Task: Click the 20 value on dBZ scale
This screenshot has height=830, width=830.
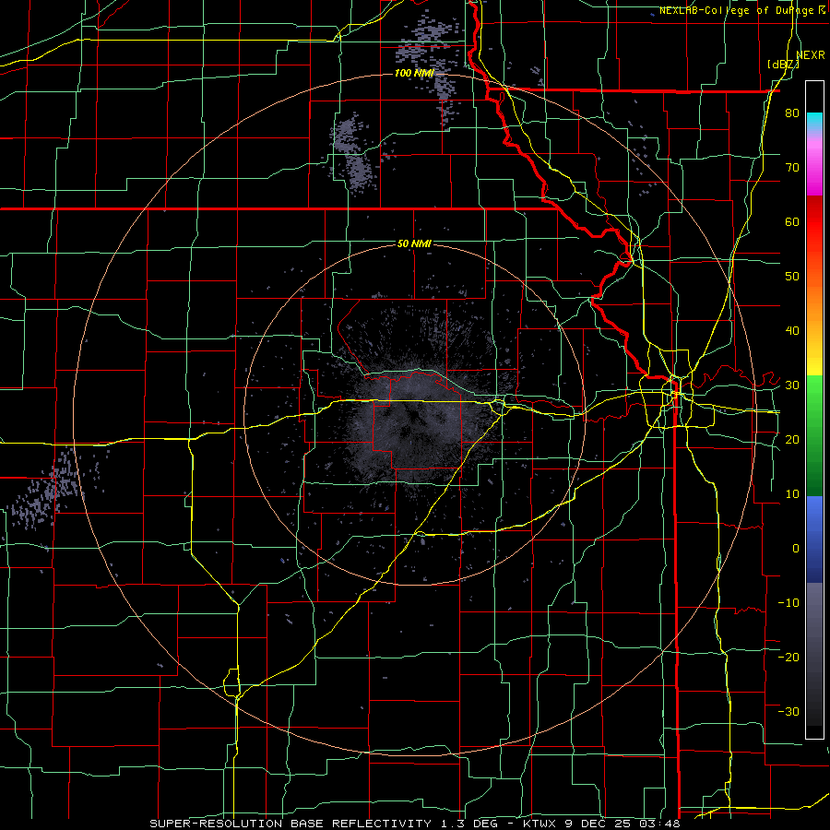Action: (792, 439)
